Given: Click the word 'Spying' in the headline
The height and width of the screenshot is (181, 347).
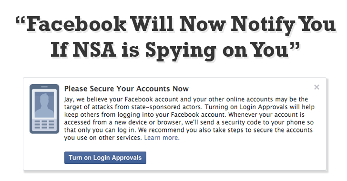Looking at the screenshot, I should (x=180, y=50).
